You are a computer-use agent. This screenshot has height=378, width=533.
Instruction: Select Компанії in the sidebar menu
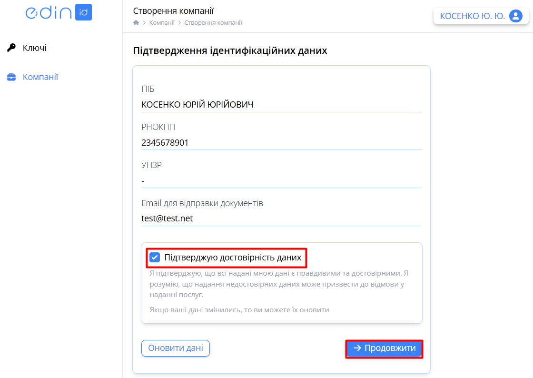[40, 77]
